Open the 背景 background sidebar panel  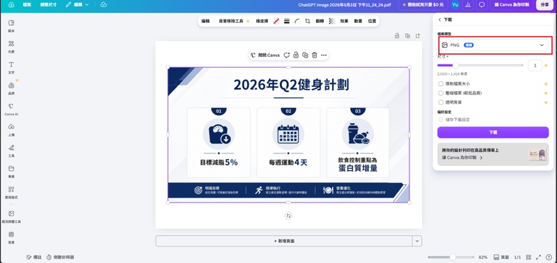11,237
